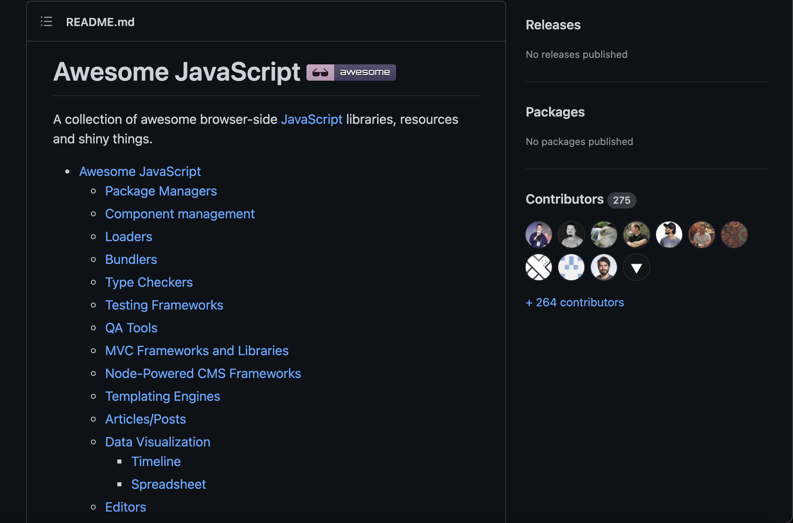Open the first contributor avatar with lanyard
Viewport: 793px width, 523px height.
[539, 235]
